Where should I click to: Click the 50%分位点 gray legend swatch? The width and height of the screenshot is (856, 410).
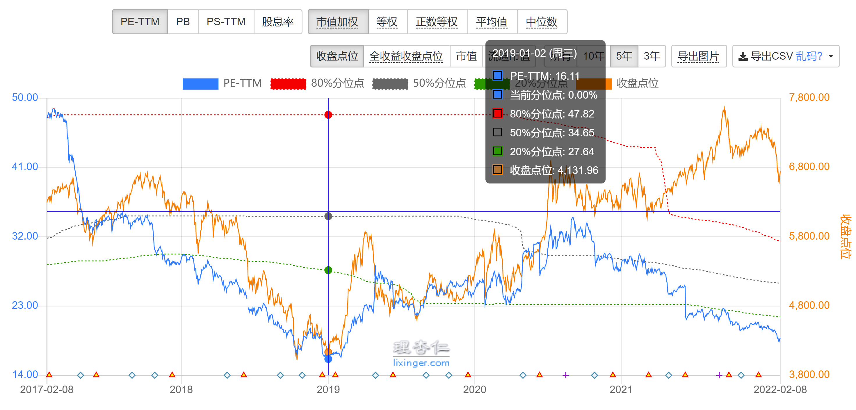[390, 84]
